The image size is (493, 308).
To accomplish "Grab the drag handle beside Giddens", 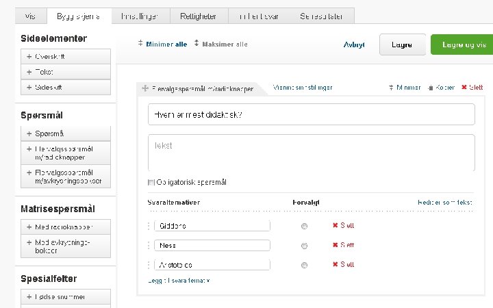I will click(149, 226).
